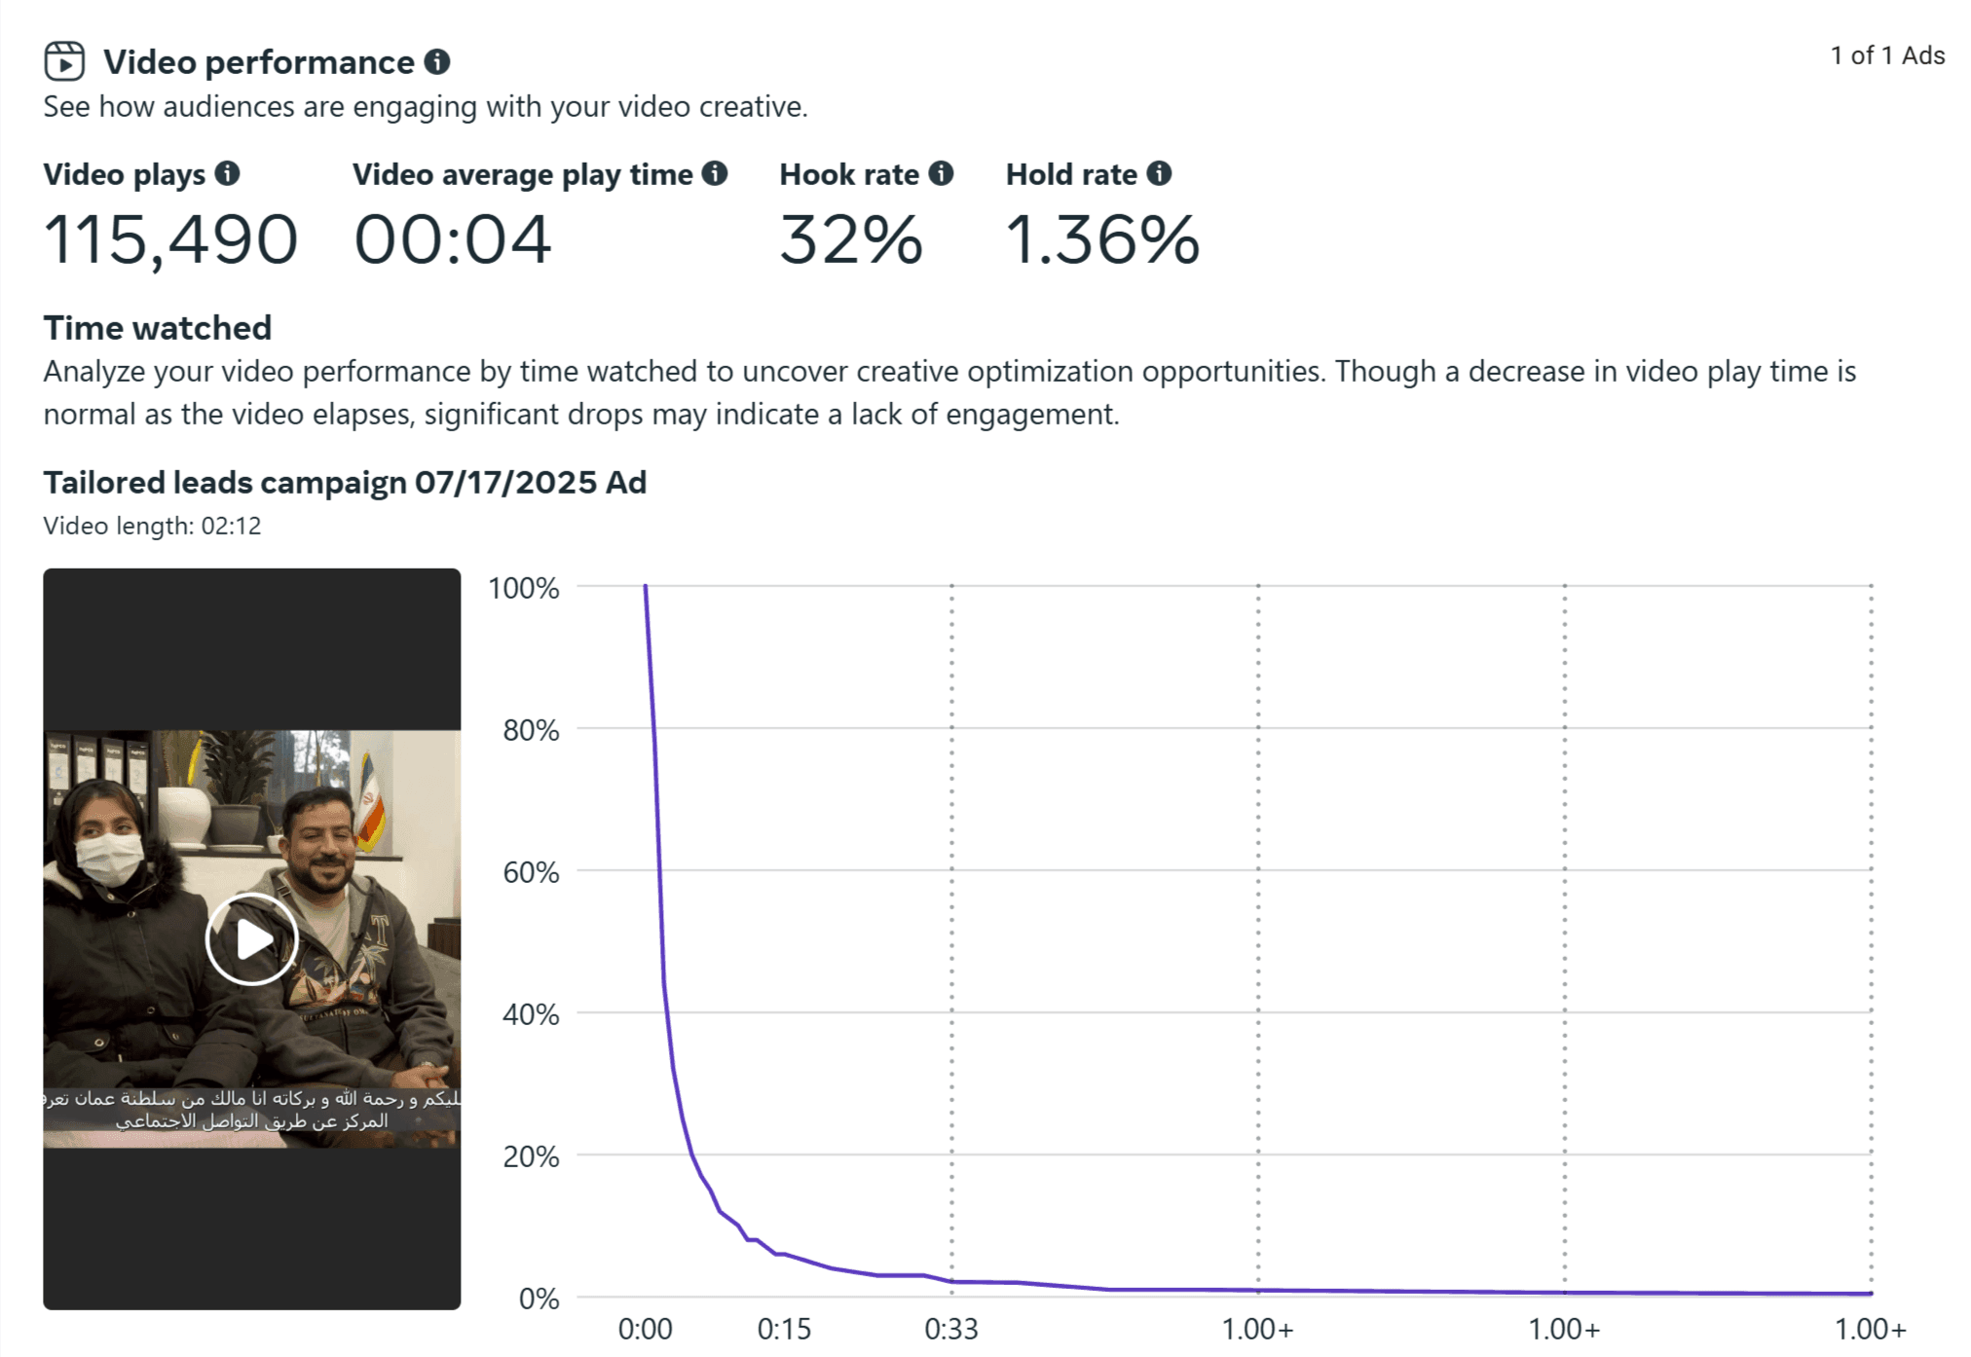Click the 0:33 time marker on chart

[951, 1329]
